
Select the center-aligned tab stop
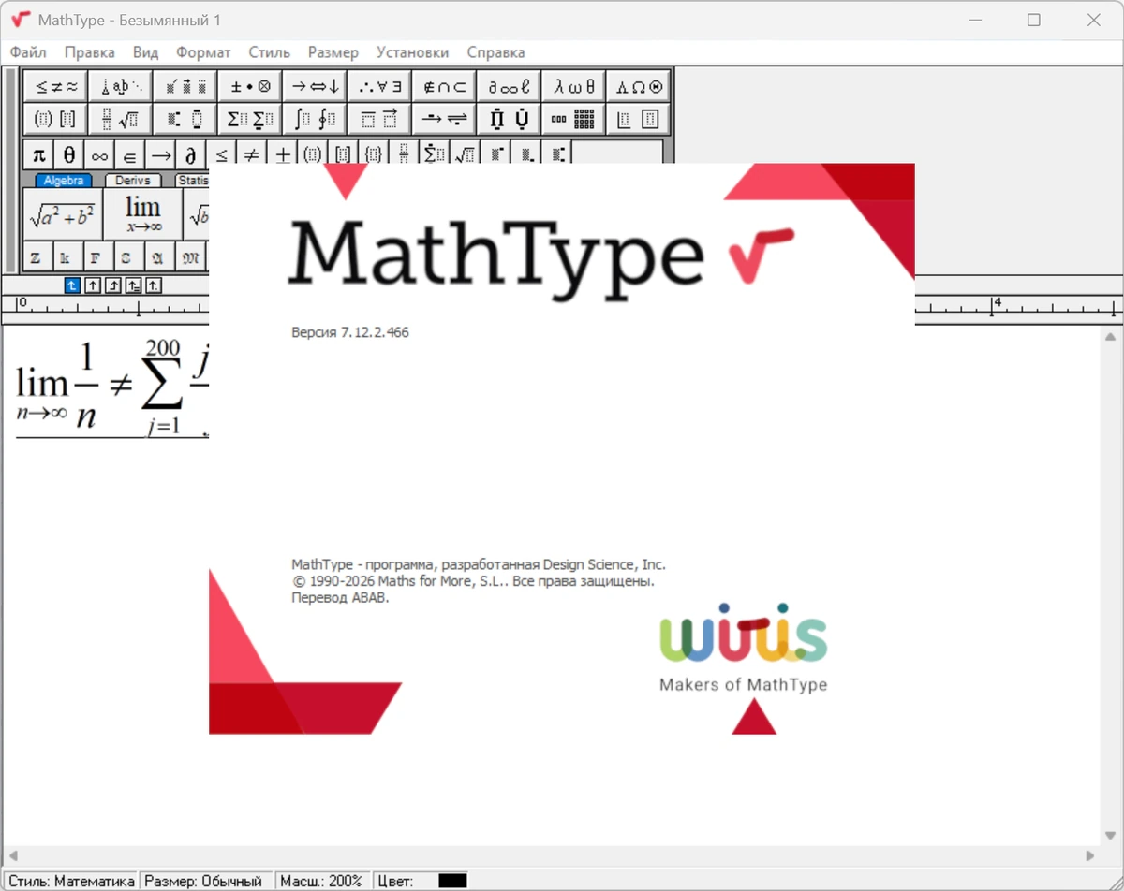(x=93, y=285)
